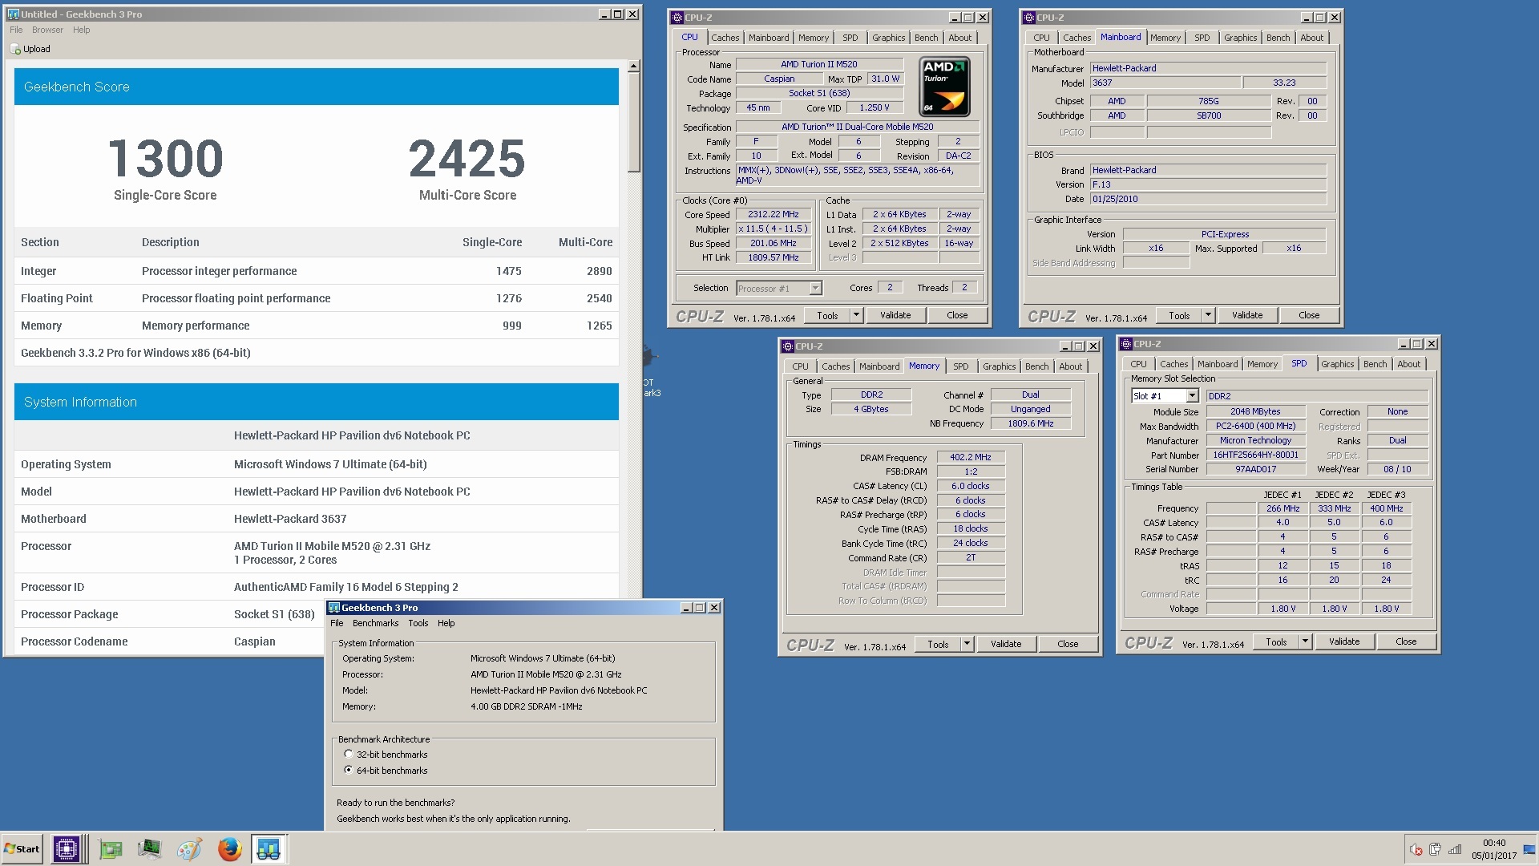The height and width of the screenshot is (866, 1539).
Task: Click Validate in the CPU-Z SPD window
Action: click(x=1344, y=641)
